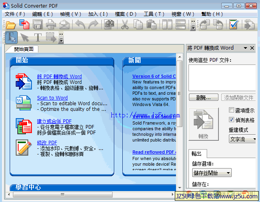
Task: Print using the printer icon
Action: click(51, 24)
